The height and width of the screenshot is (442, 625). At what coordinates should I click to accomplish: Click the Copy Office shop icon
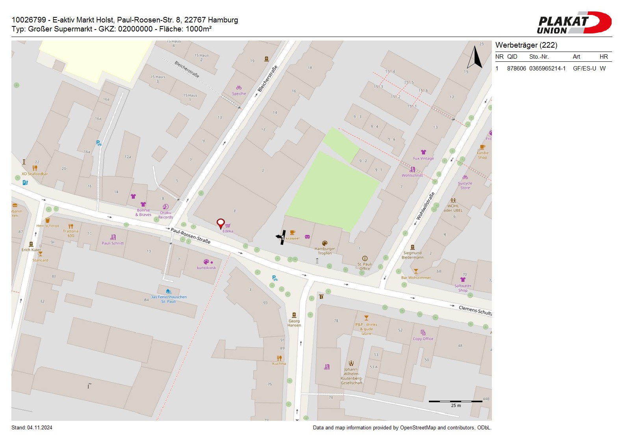423,333
